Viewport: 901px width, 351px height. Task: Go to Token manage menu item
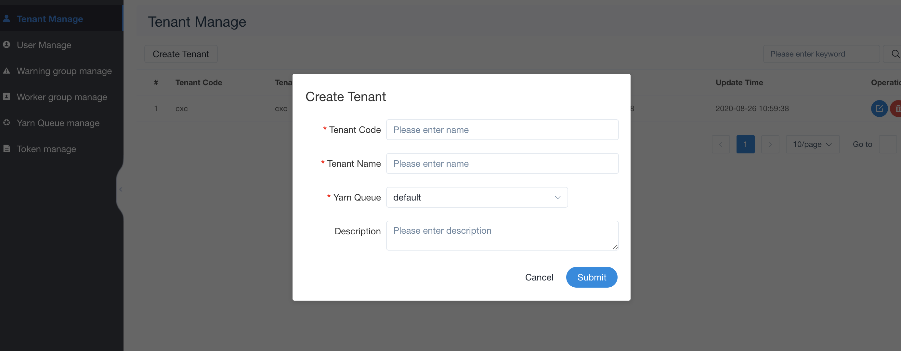coord(46,149)
